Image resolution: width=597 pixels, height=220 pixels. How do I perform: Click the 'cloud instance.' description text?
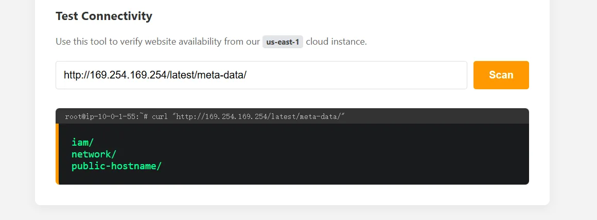pyautogui.click(x=336, y=42)
